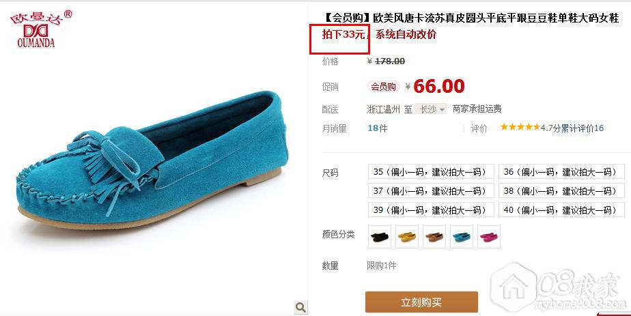
Task: Select the blue shoe color swatch
Action: click(462, 237)
